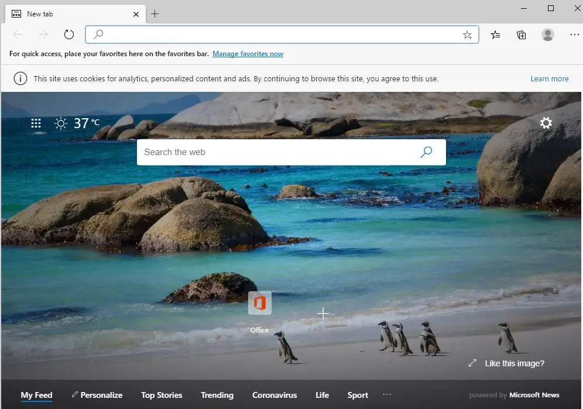Add this page to favorites star
The width and height of the screenshot is (583, 409).
467,35
